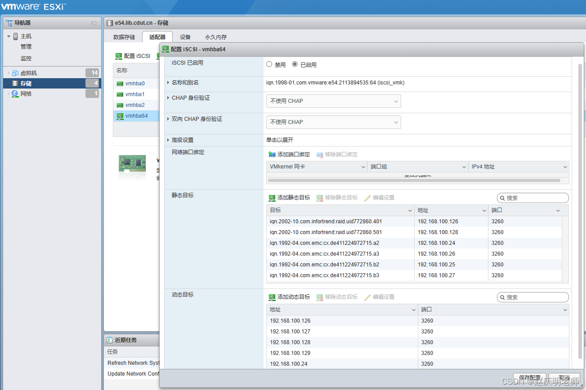Select dynamic target 192.168.100.127
This screenshot has width=586, height=390.
pos(418,332)
